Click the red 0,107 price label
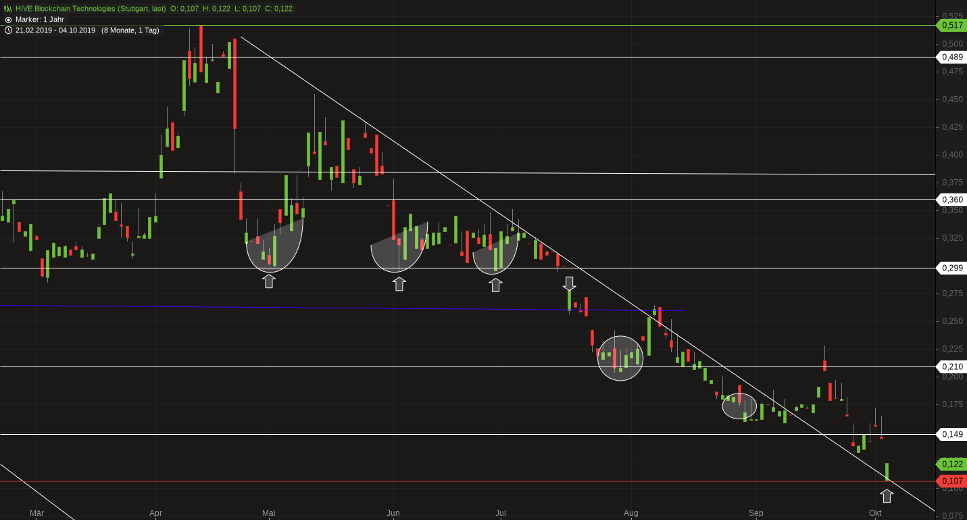The image size is (967, 520). click(951, 481)
